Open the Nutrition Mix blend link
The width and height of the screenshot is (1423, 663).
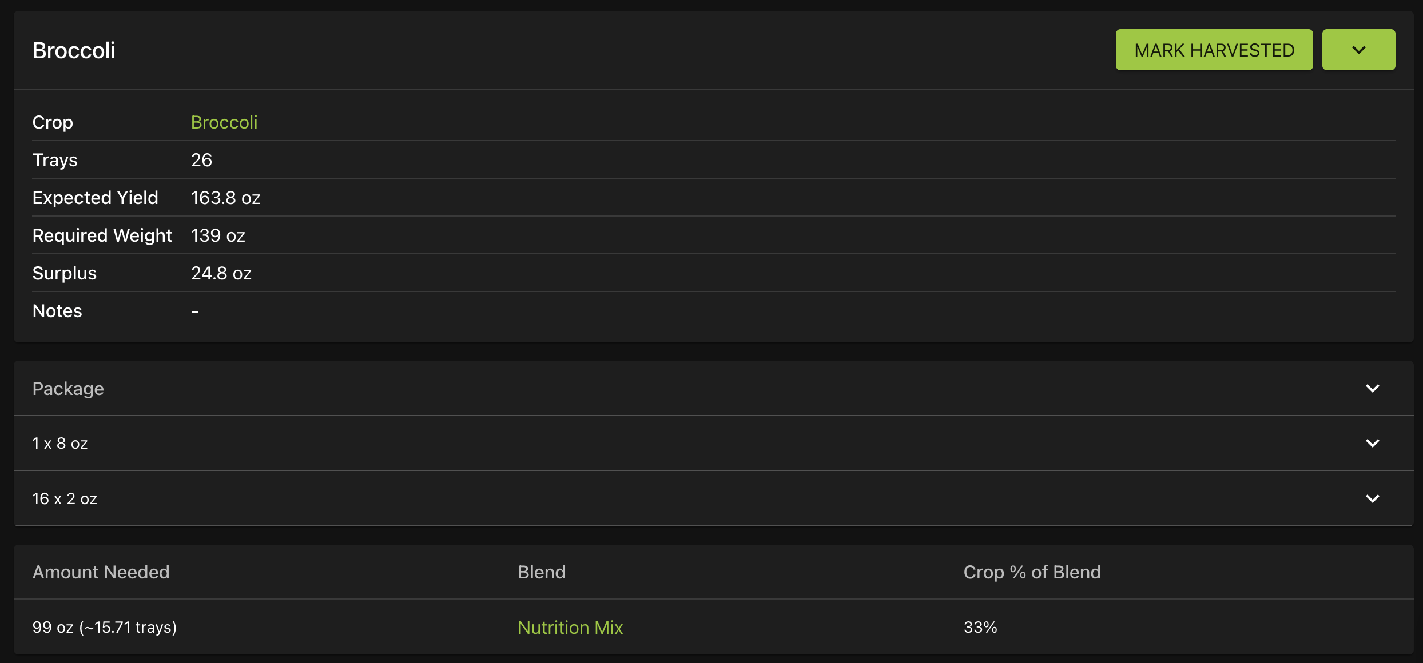tap(570, 628)
